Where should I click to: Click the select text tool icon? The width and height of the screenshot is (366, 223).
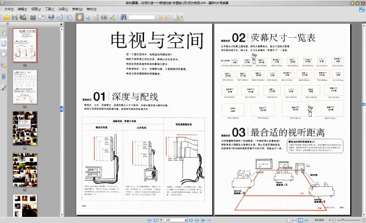(x=96, y=17)
